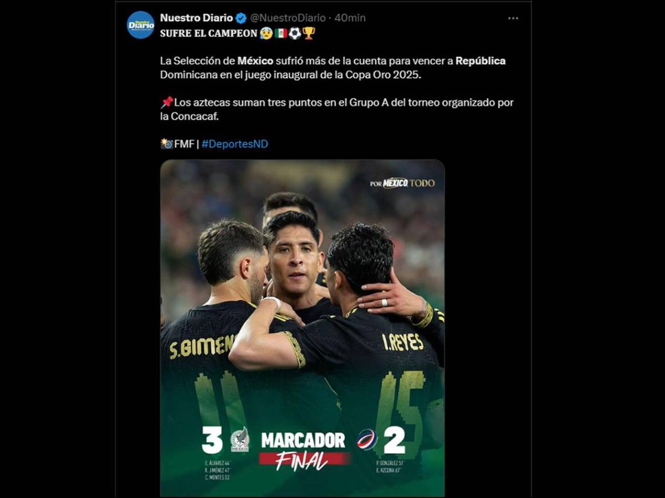The height and width of the screenshot is (498, 665).
Task: Click the Por México Todo logo
Action: pyautogui.click(x=402, y=183)
